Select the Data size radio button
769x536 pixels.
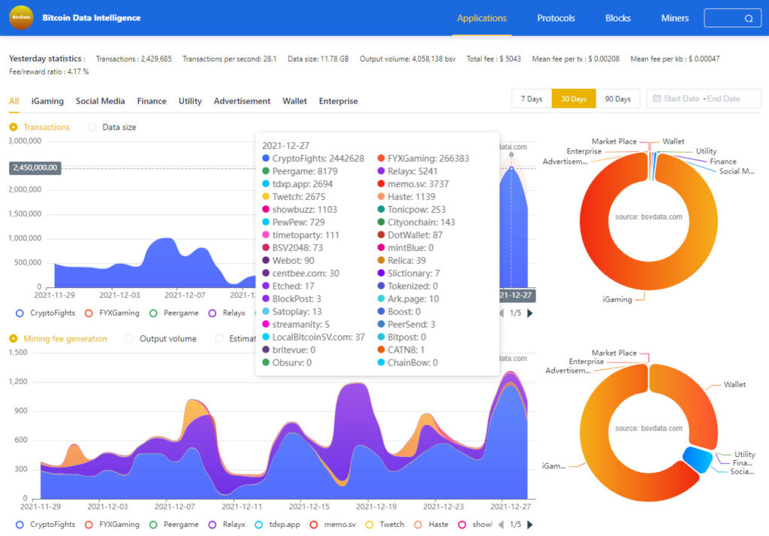point(92,127)
